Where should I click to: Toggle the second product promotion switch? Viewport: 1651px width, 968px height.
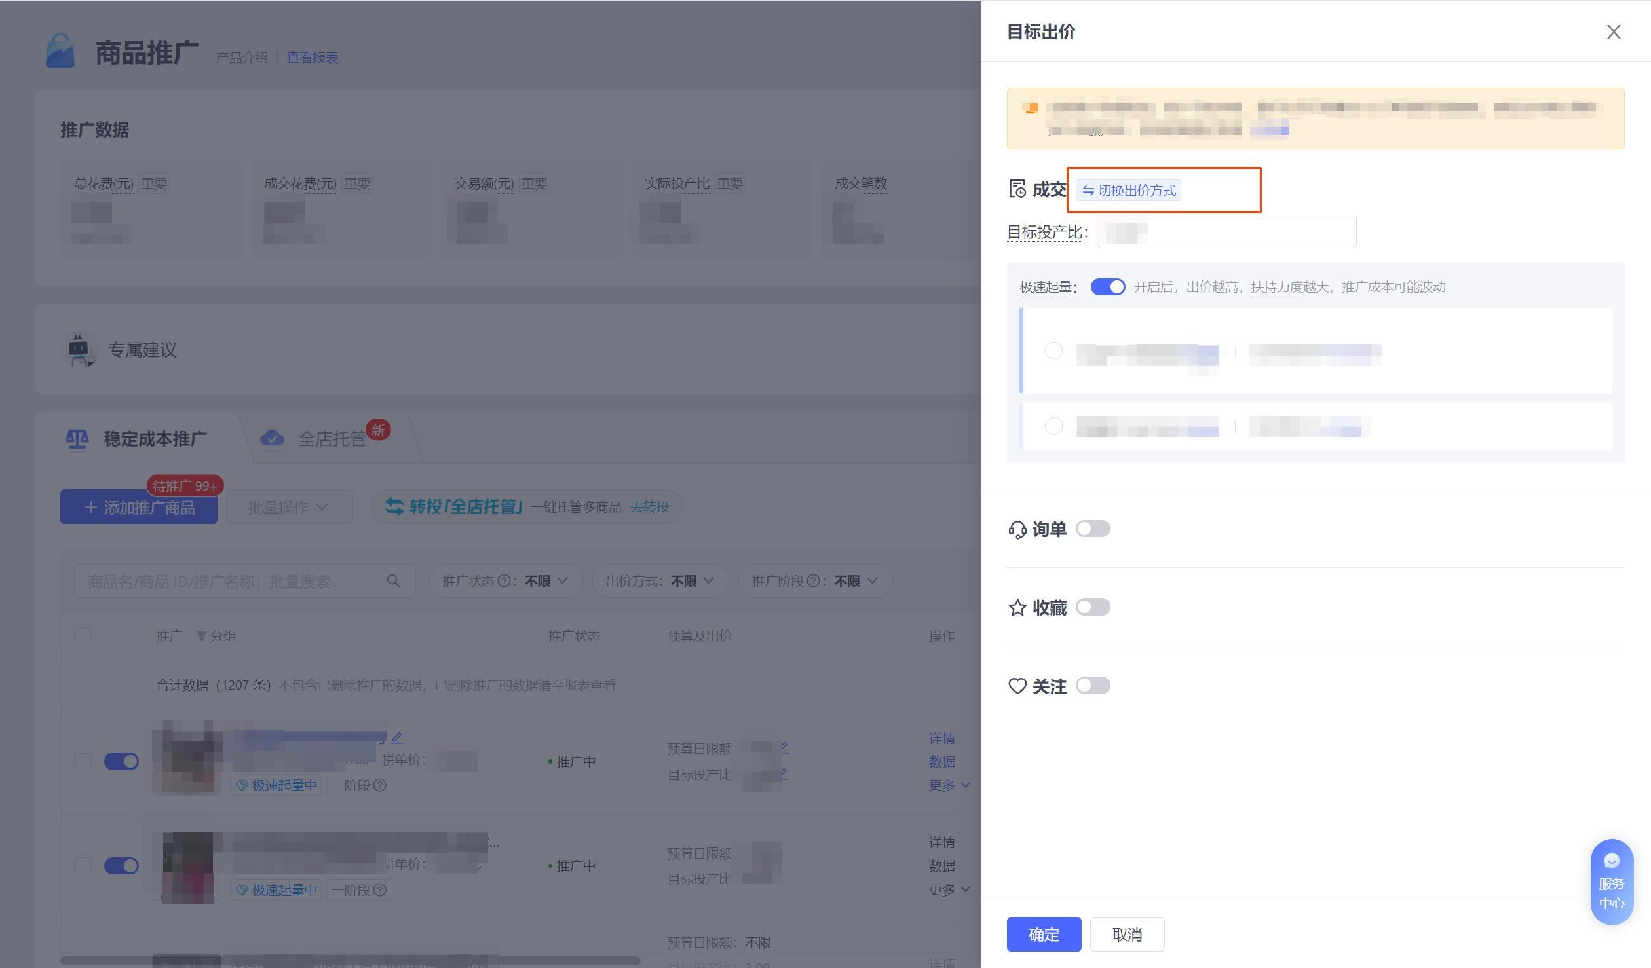[121, 866]
